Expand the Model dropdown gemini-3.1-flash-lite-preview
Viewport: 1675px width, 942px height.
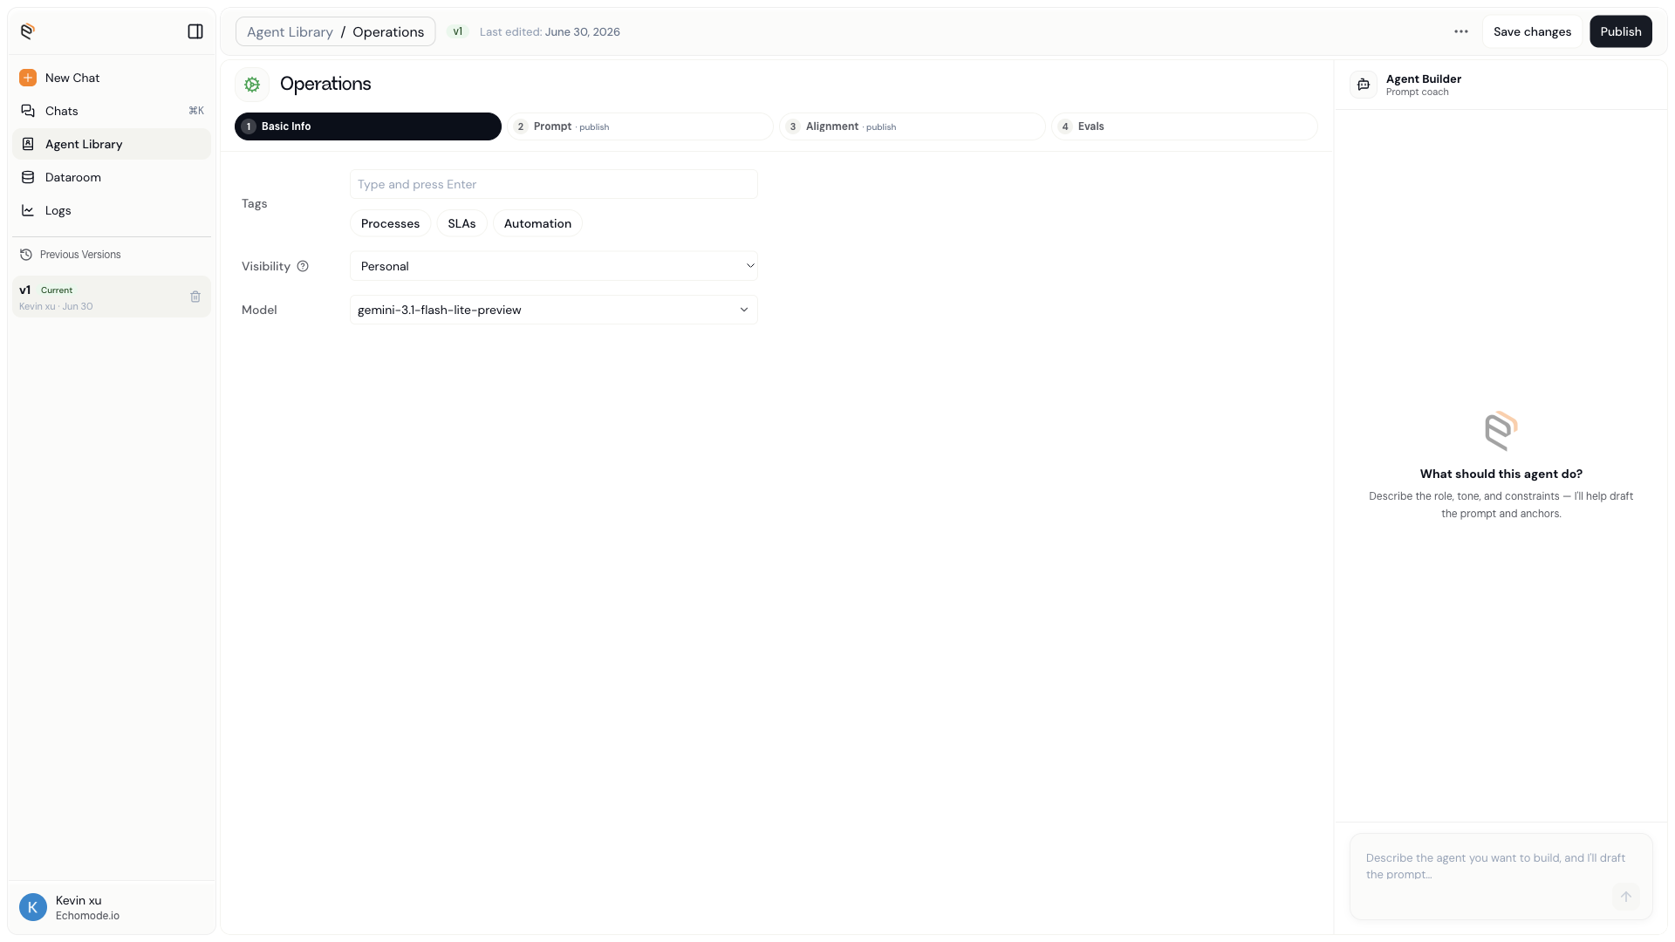[x=554, y=310]
